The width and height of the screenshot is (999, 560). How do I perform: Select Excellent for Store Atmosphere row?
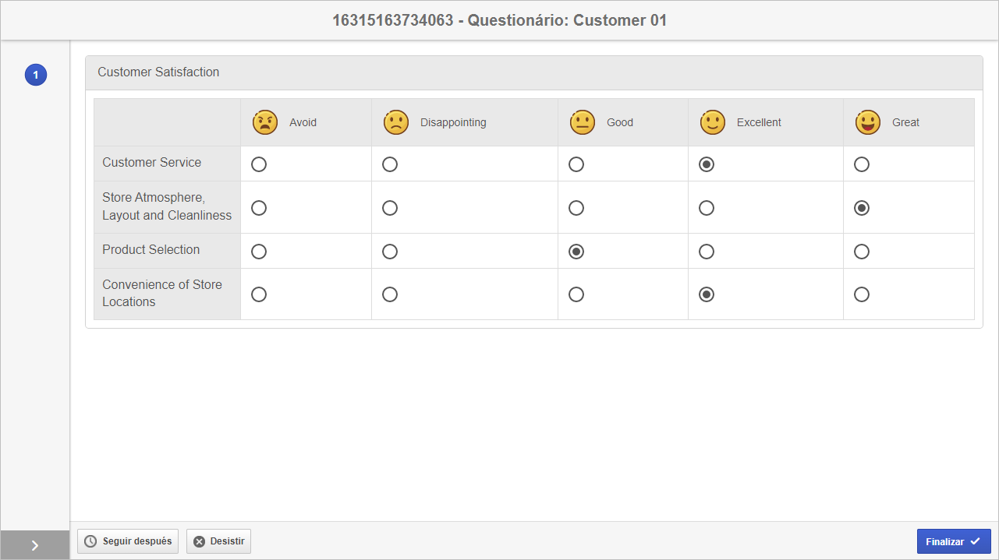coord(707,208)
